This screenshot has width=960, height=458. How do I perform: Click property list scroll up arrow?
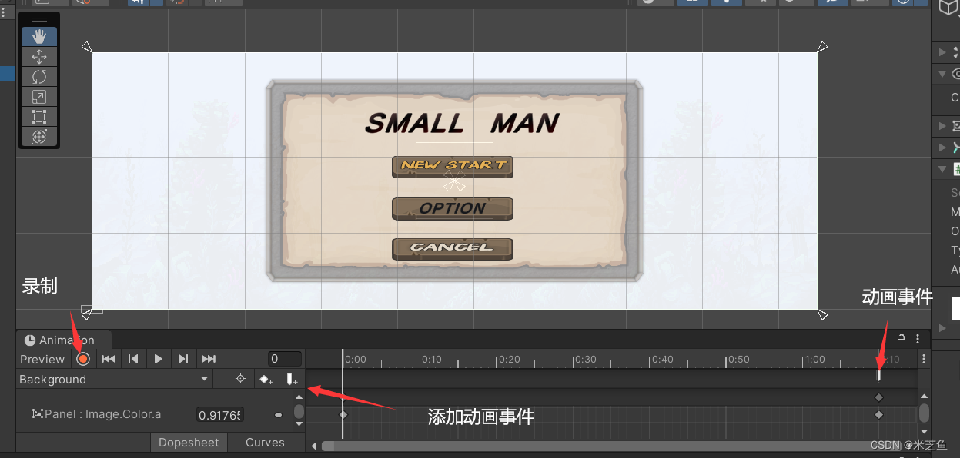[299, 397]
